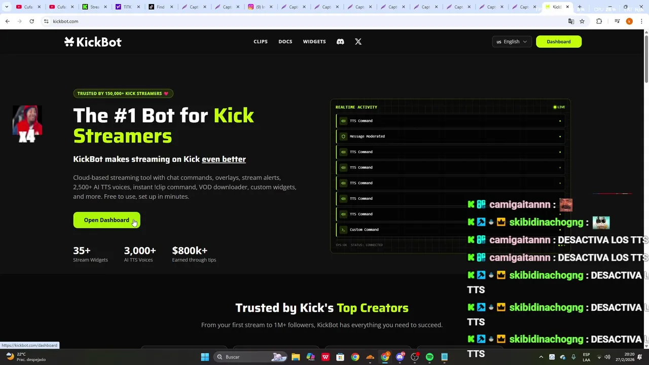The height and width of the screenshot is (365, 649).
Task: Click 'Message Moderated' activity row
Action: point(450,136)
